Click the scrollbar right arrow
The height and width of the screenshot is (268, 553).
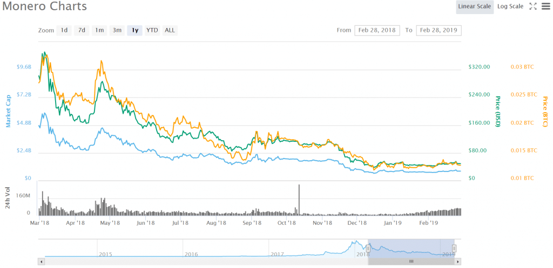[x=458, y=262]
